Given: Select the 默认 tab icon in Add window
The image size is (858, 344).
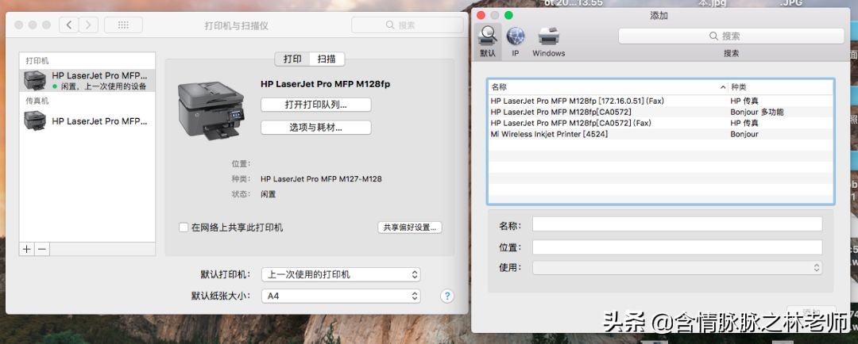Looking at the screenshot, I should click(x=488, y=41).
